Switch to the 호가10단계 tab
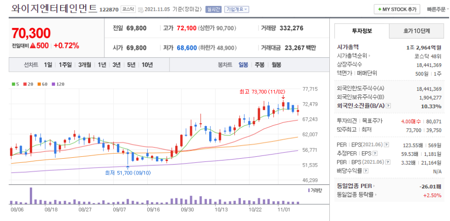The width and height of the screenshot is (450, 221). pyautogui.click(x=417, y=31)
